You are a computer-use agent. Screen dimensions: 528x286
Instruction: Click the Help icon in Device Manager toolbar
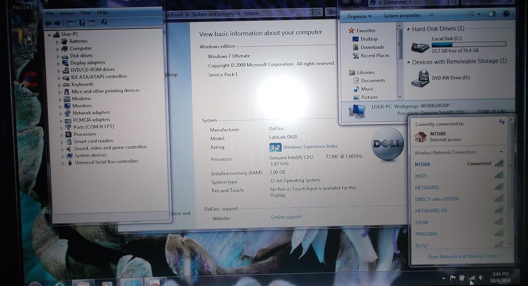[x=82, y=23]
